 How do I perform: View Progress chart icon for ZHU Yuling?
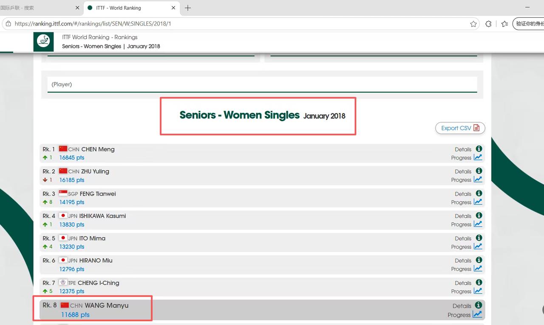[x=478, y=179]
